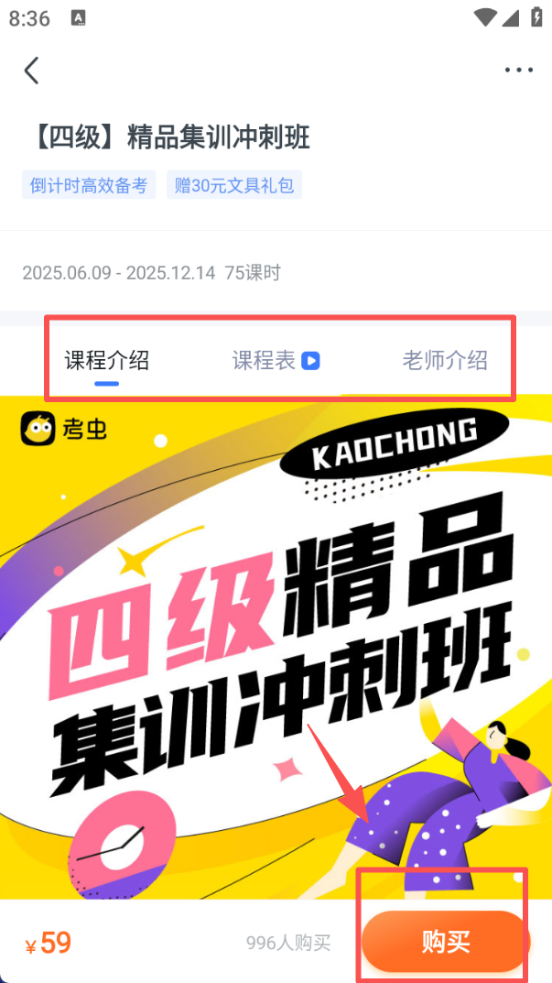Open the three-dot more options menu

point(519,71)
